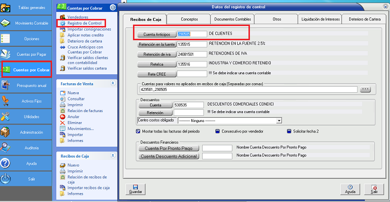This screenshot has height=202, width=390.
Task: Click Eliminar red X under Facturas de Venta
Action: [x=63, y=123]
